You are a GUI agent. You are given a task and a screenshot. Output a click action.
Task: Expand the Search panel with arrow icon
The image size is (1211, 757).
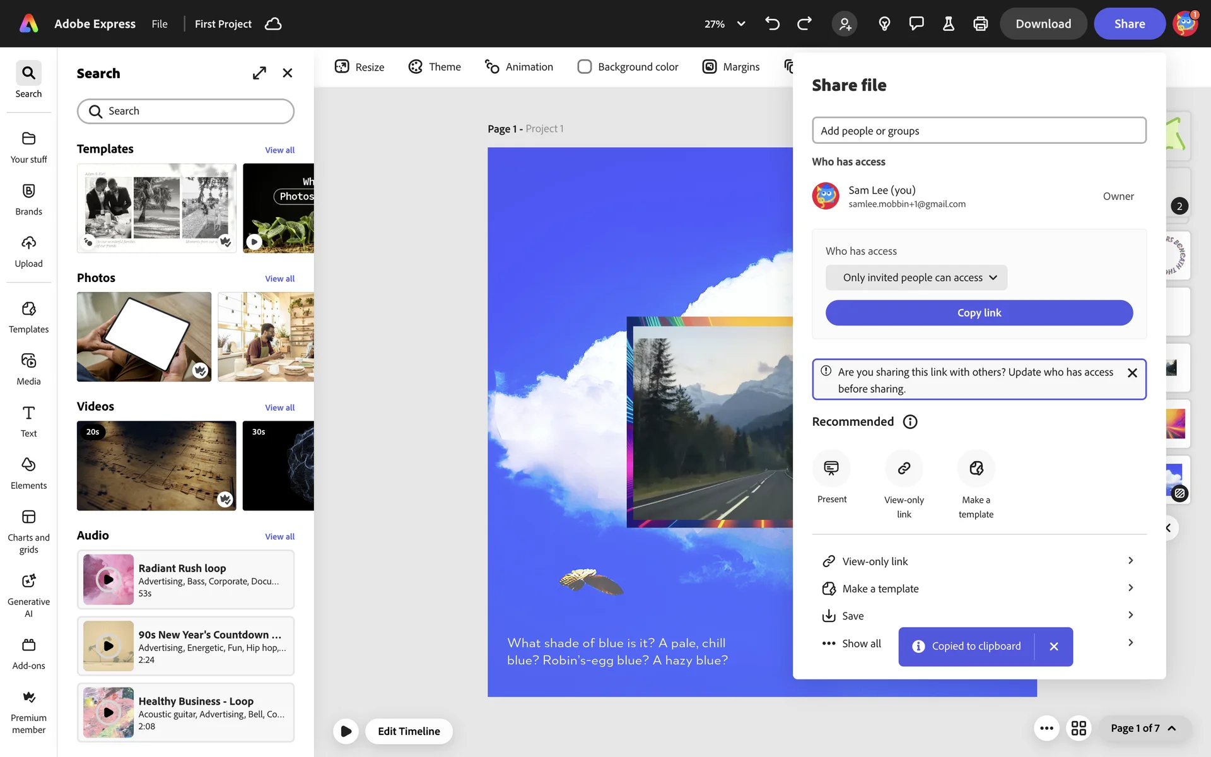click(259, 73)
